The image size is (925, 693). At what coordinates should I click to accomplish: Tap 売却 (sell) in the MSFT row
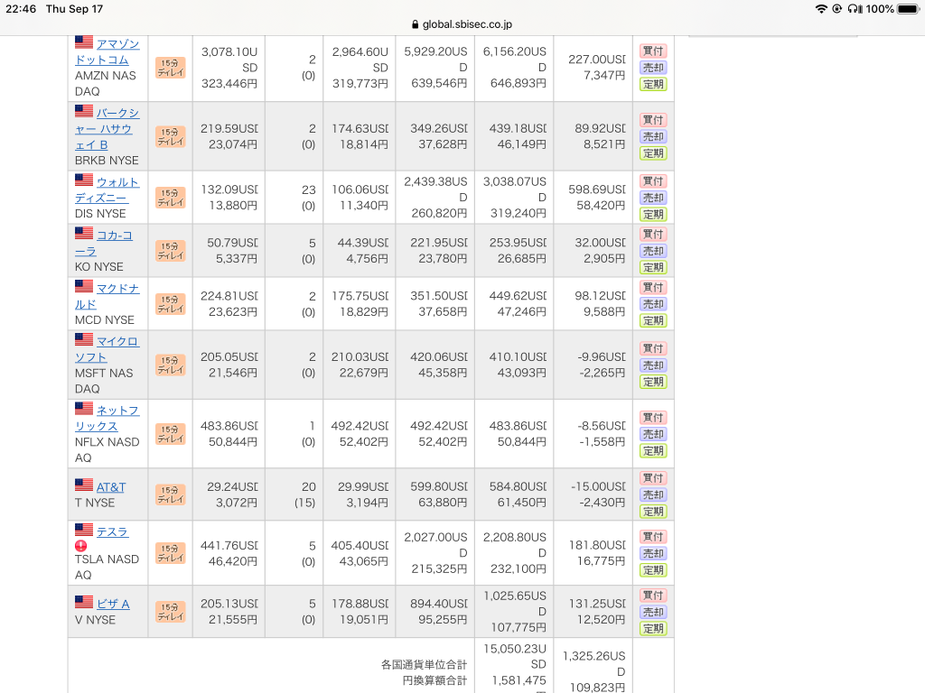653,365
